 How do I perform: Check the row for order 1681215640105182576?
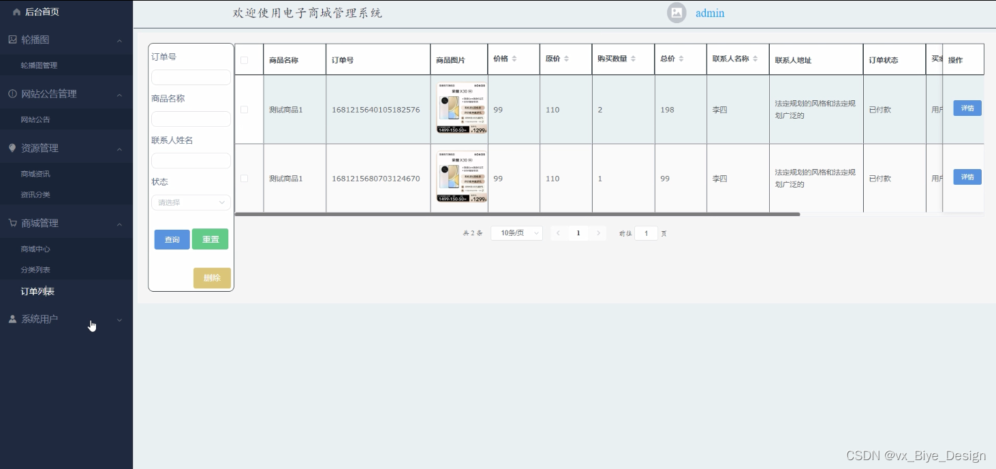pyautogui.click(x=244, y=109)
